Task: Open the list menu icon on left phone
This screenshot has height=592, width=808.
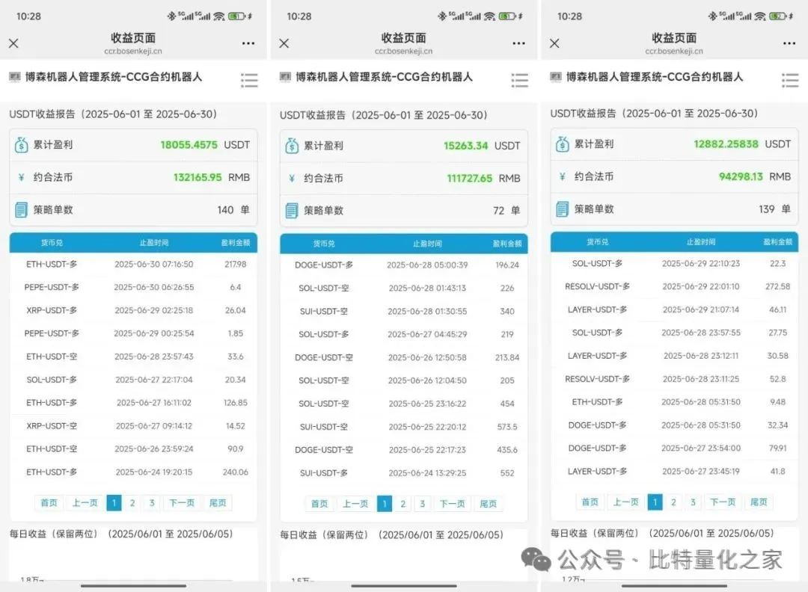Action: pyautogui.click(x=249, y=80)
